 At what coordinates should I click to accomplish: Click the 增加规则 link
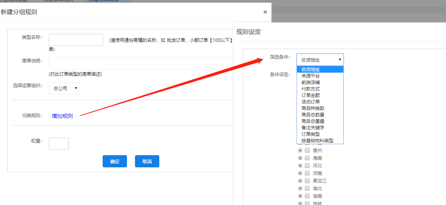point(62,116)
